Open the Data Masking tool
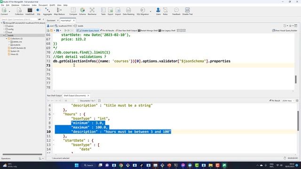This screenshot has width=301, height=169. click(128, 11)
